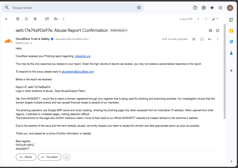The width and height of the screenshot is (238, 168).
Task: Click the email vertical scrollbar
Action: (225, 71)
